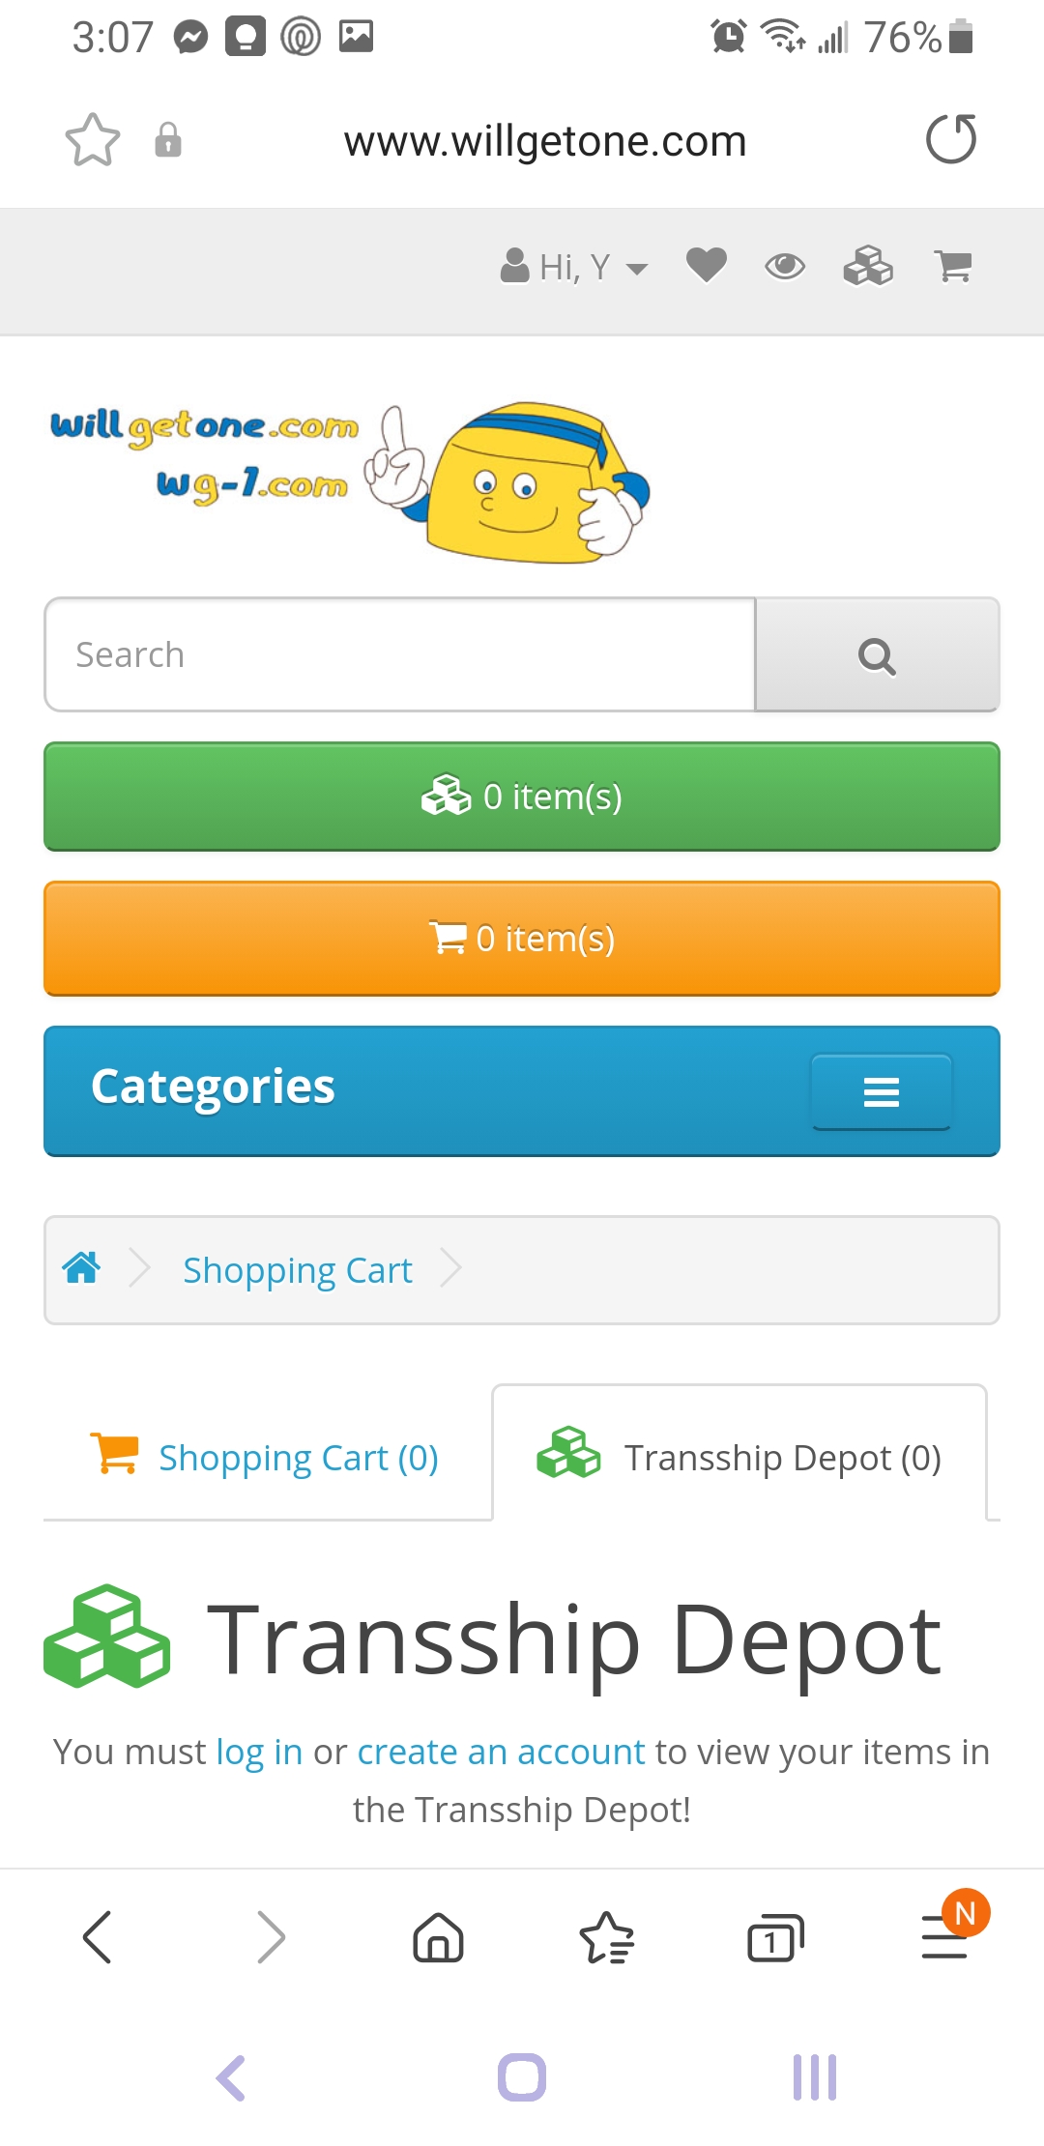
Task: Reload the page with refresh icon
Action: click(x=951, y=139)
